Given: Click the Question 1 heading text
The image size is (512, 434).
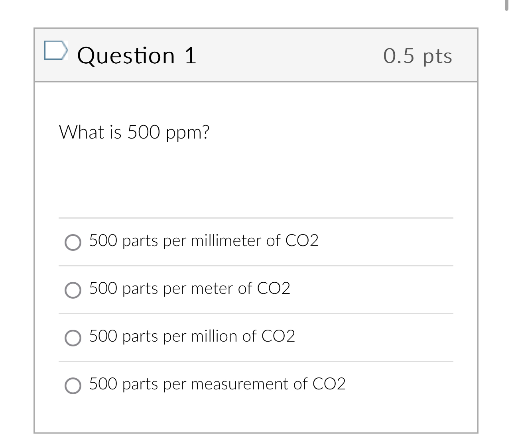Looking at the screenshot, I should (x=137, y=55).
